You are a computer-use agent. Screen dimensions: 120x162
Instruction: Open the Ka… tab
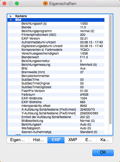pyautogui.click(x=105, y=140)
